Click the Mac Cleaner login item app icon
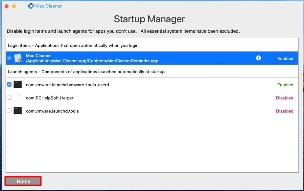 tap(18, 58)
